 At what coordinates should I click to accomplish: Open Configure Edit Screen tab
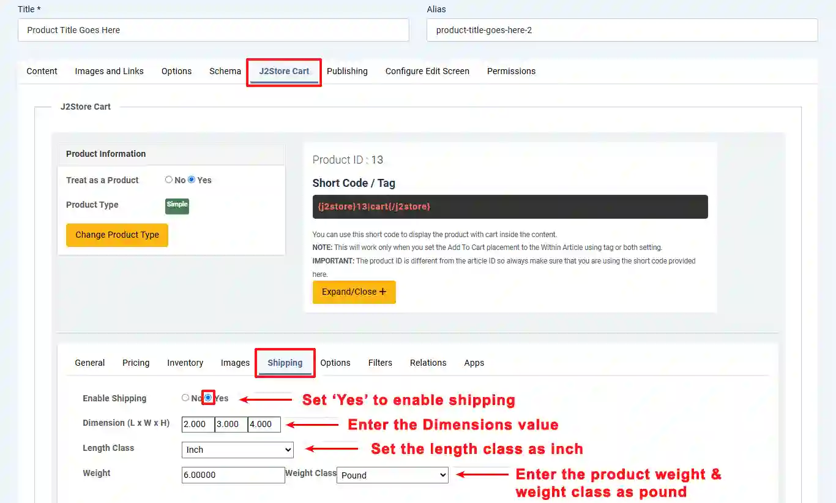[427, 71]
